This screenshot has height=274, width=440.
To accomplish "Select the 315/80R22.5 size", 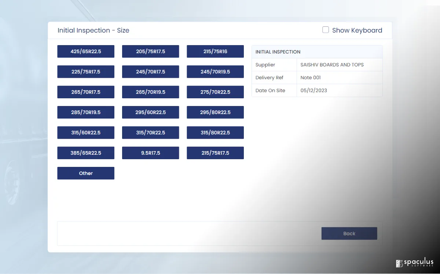I will [215, 133].
